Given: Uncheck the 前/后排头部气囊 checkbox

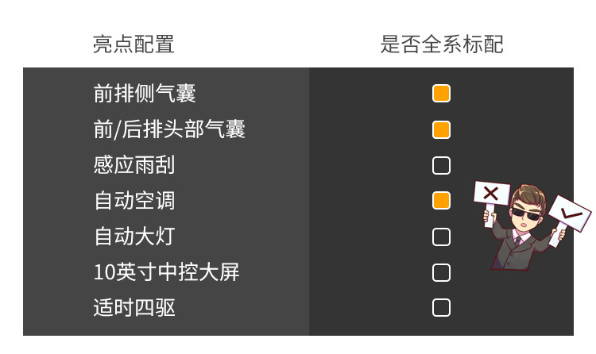Looking at the screenshot, I should click(x=441, y=129).
